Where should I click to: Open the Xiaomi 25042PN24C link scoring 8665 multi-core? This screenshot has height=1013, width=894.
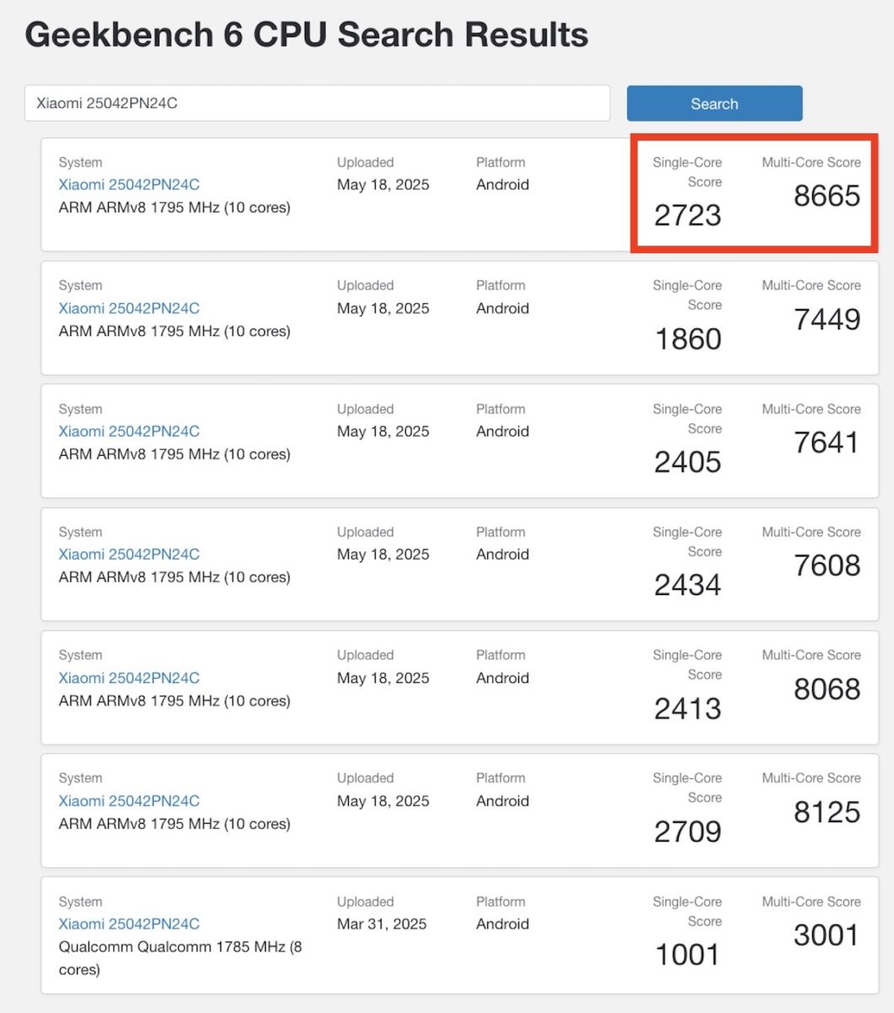coord(129,185)
